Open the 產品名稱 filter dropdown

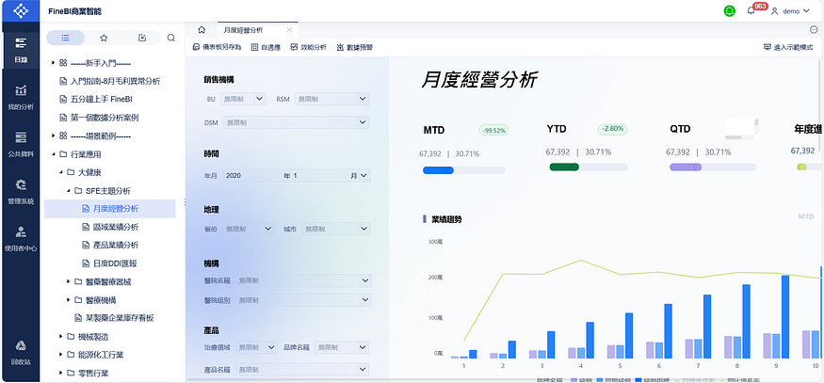[x=302, y=370]
